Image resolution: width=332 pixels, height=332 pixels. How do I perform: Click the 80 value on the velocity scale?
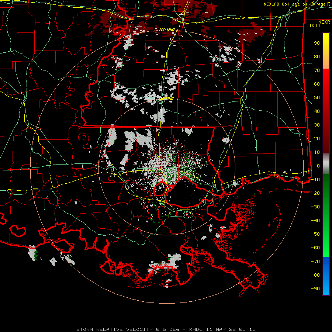[x=317, y=57]
